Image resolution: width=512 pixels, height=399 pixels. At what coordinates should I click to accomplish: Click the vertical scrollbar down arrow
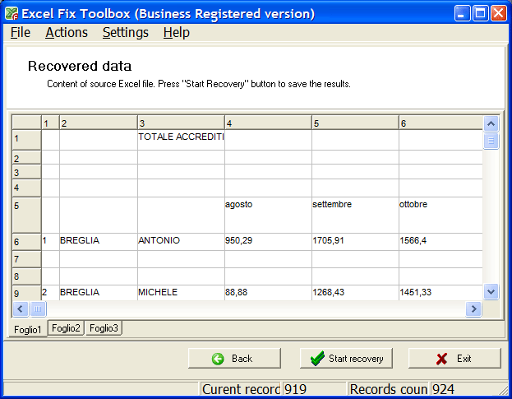[x=491, y=291]
